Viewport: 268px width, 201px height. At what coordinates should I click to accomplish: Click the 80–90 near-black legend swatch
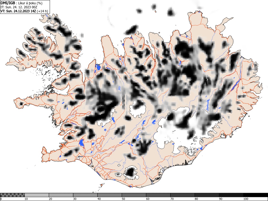tap(207, 195)
